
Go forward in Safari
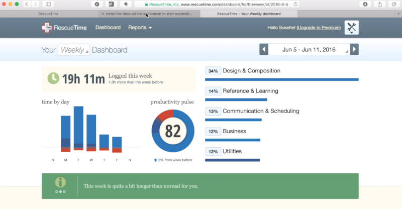point(35,4)
